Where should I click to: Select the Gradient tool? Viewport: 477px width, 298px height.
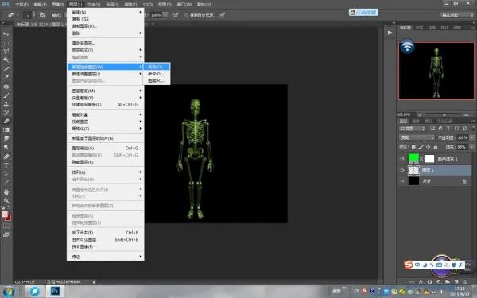pos(6,130)
